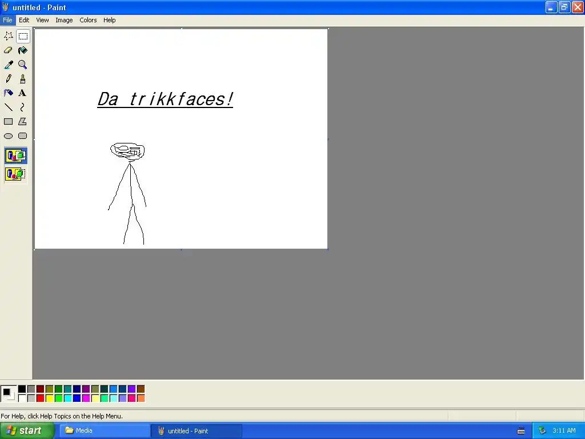Image resolution: width=585 pixels, height=439 pixels.
Task: Open the Image menu
Action: click(64, 20)
